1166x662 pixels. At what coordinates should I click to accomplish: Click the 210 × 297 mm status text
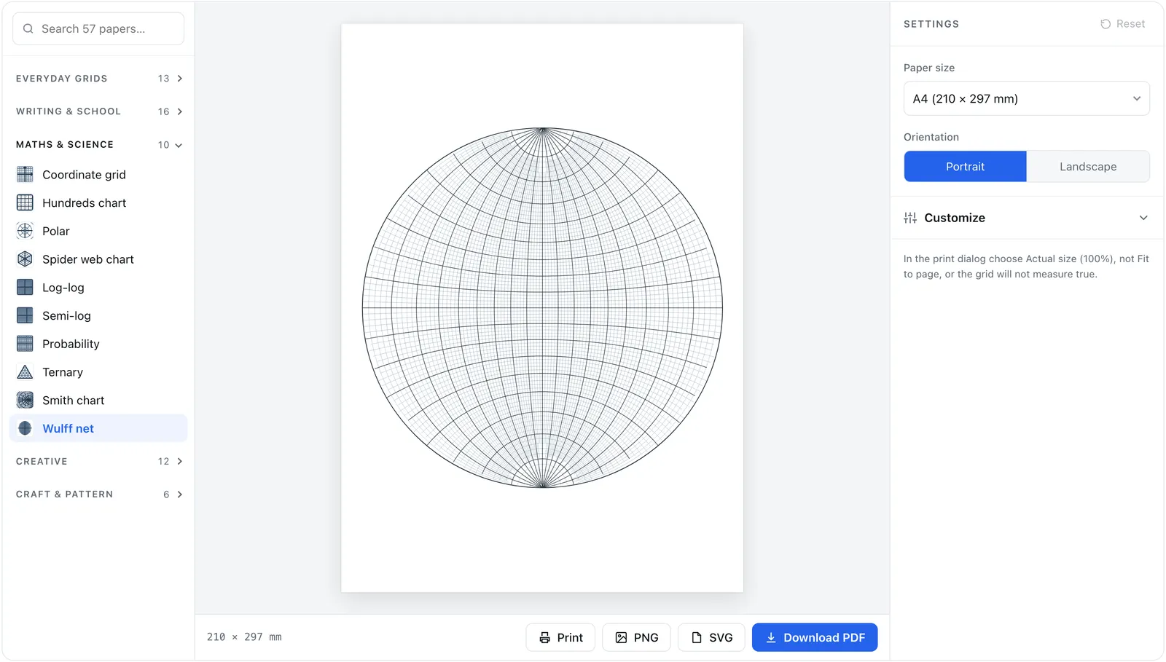244,637
